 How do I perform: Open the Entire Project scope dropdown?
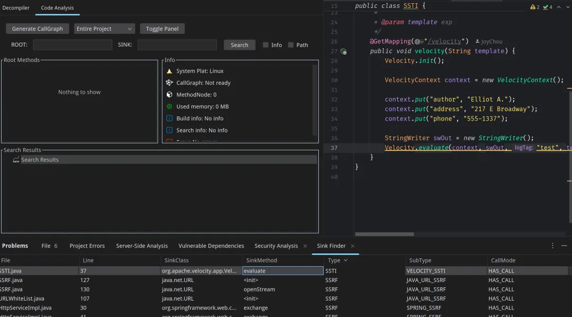[x=104, y=29]
